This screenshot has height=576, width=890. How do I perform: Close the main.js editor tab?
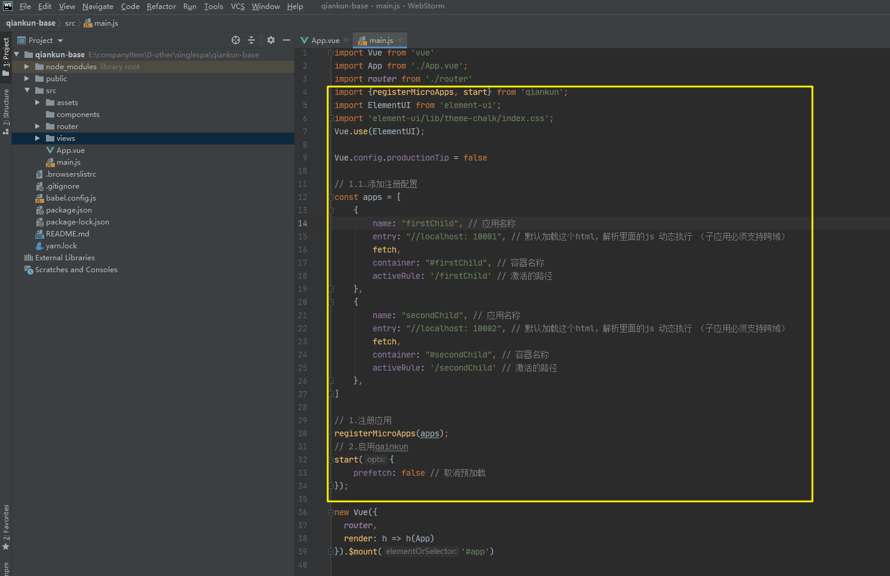click(x=400, y=40)
